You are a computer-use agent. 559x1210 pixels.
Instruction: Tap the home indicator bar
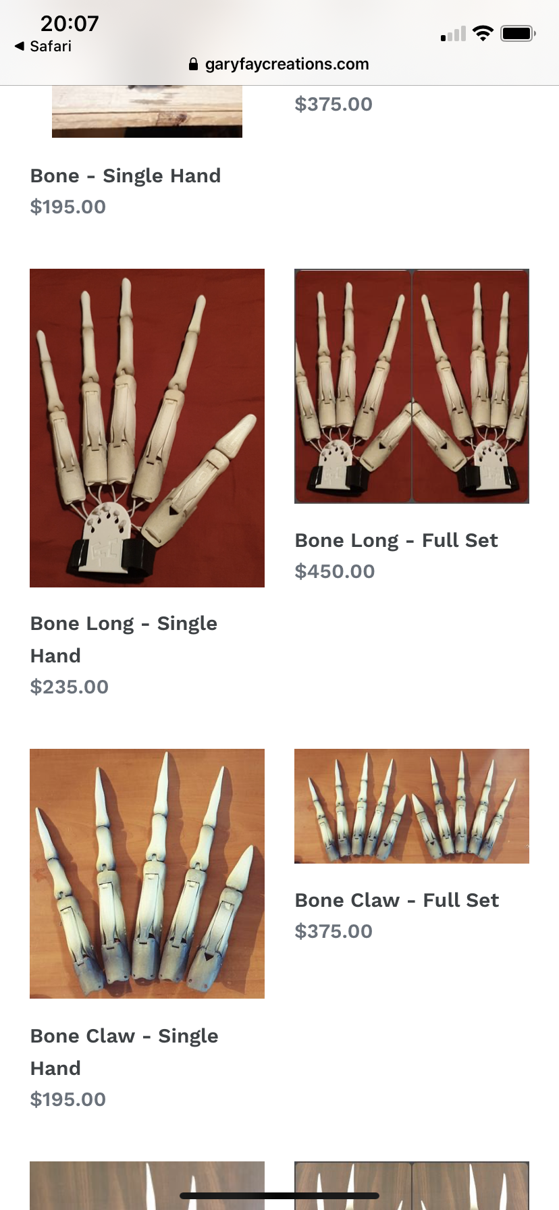pos(279,1196)
